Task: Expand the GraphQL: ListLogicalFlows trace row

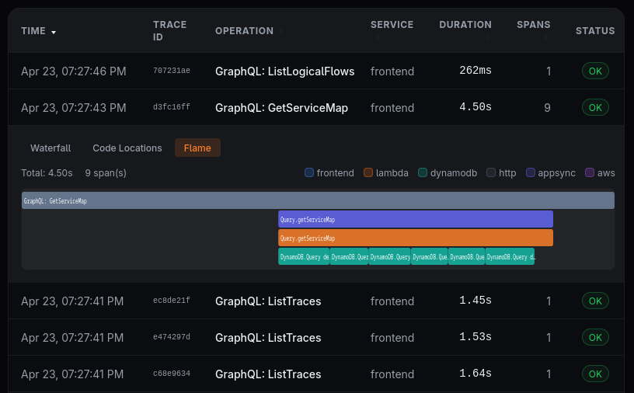Action: click(x=316, y=71)
